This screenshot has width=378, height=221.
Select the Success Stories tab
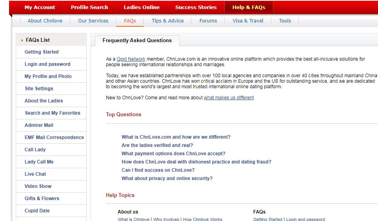(x=196, y=7)
